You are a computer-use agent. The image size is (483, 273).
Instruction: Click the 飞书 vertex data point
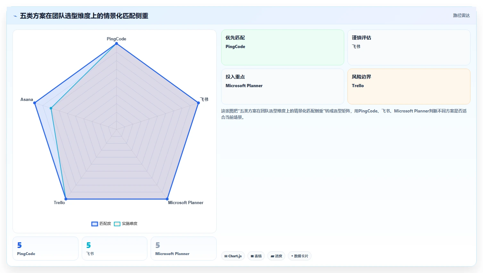coord(198,103)
